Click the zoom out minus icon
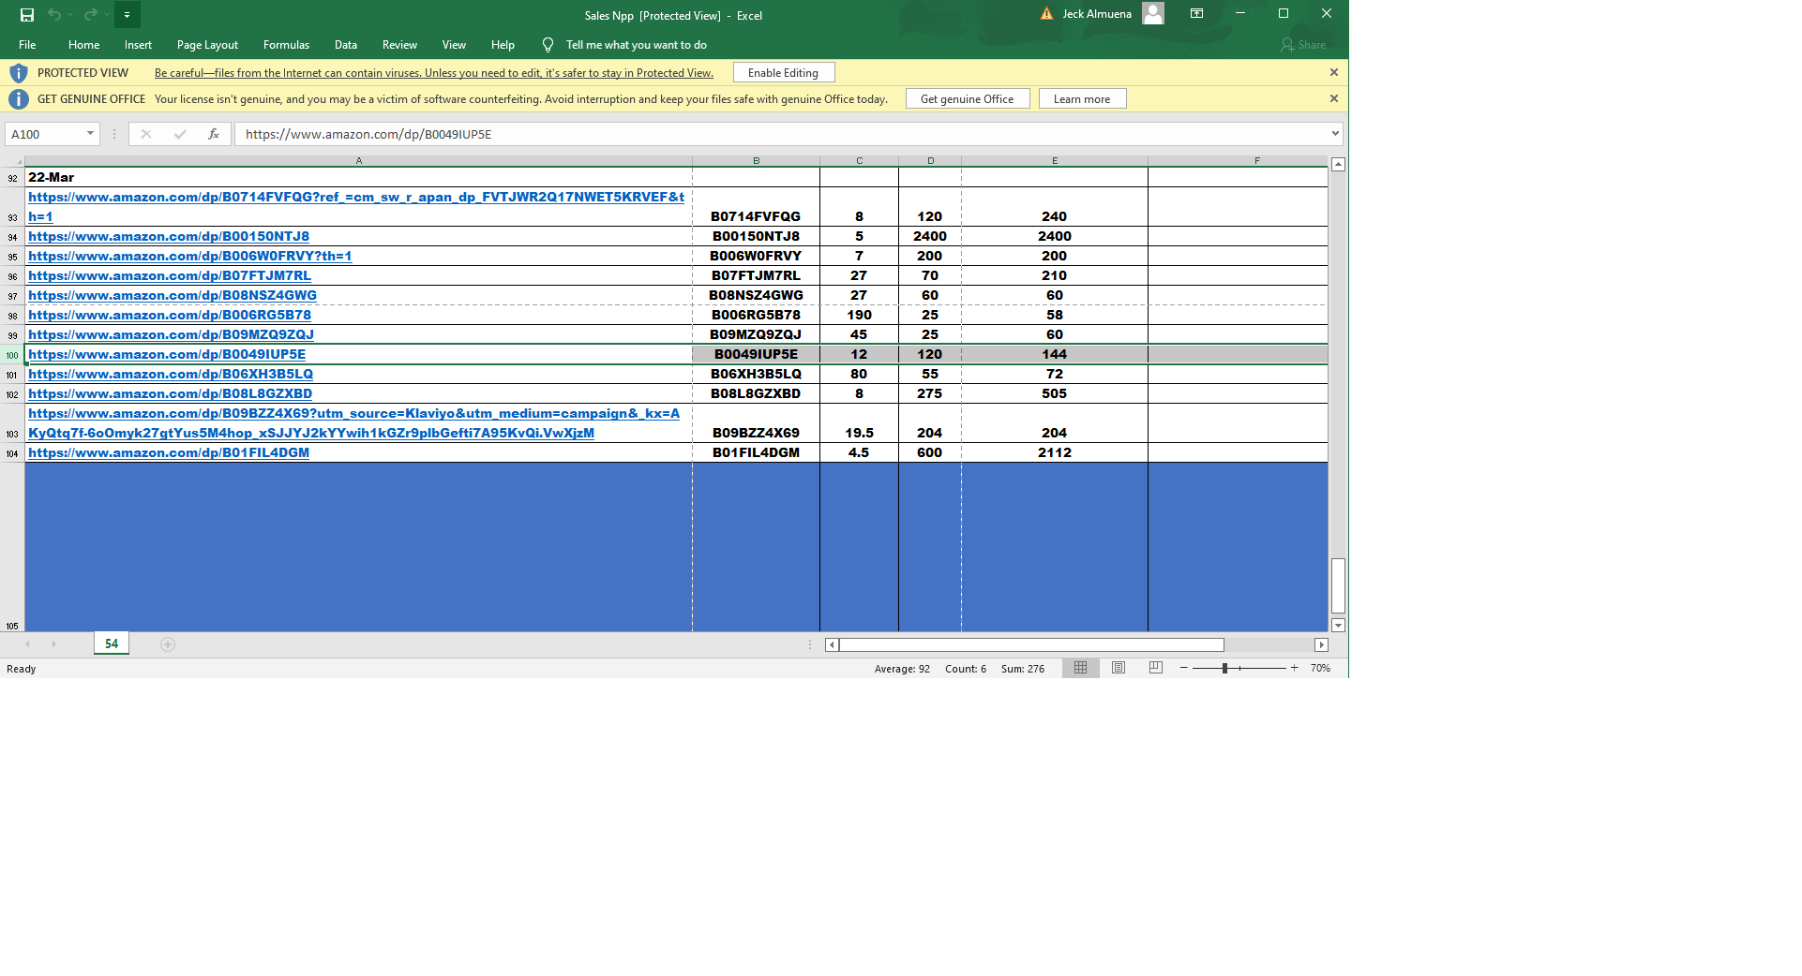 [1184, 668]
